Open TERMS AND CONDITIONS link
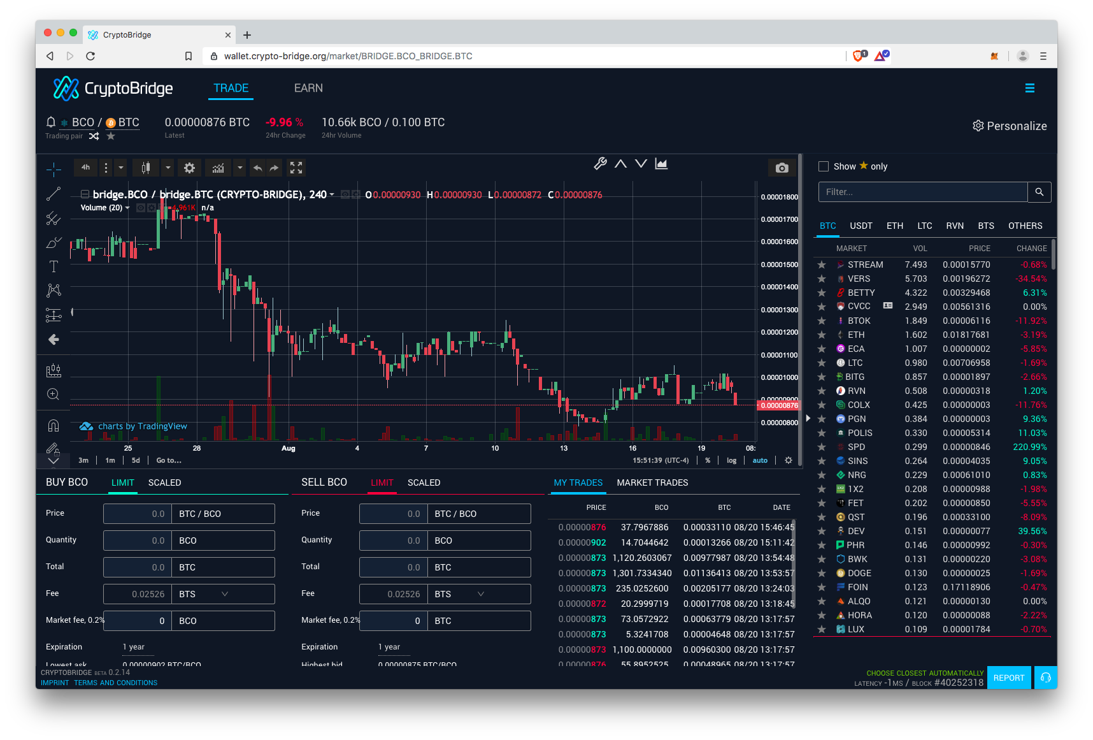 (x=115, y=683)
